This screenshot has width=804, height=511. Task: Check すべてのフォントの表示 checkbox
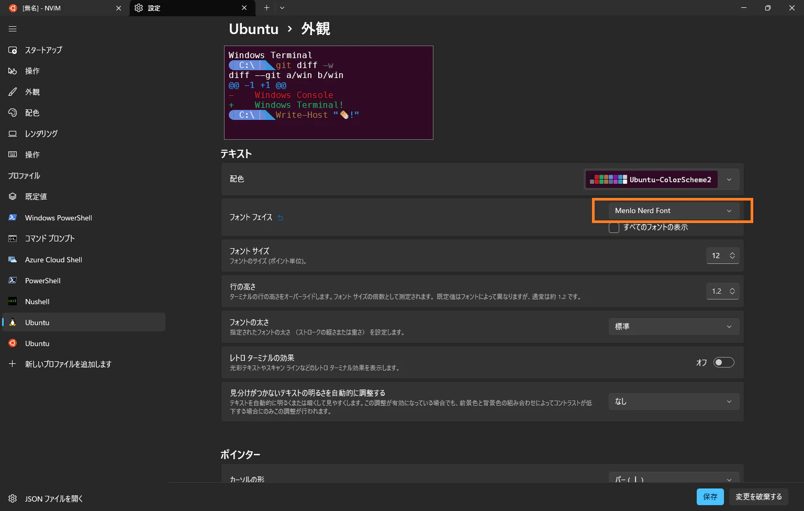coord(614,228)
